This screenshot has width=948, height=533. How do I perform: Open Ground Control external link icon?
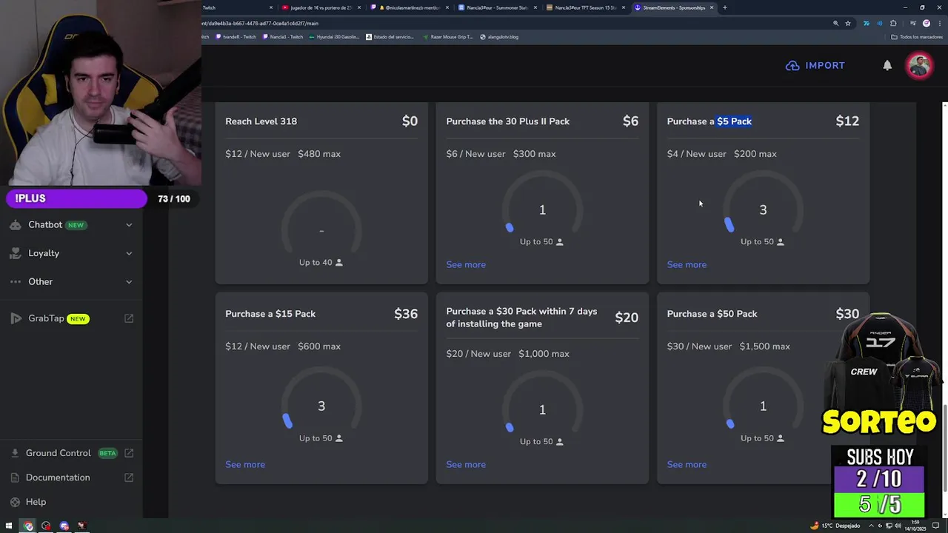click(129, 453)
